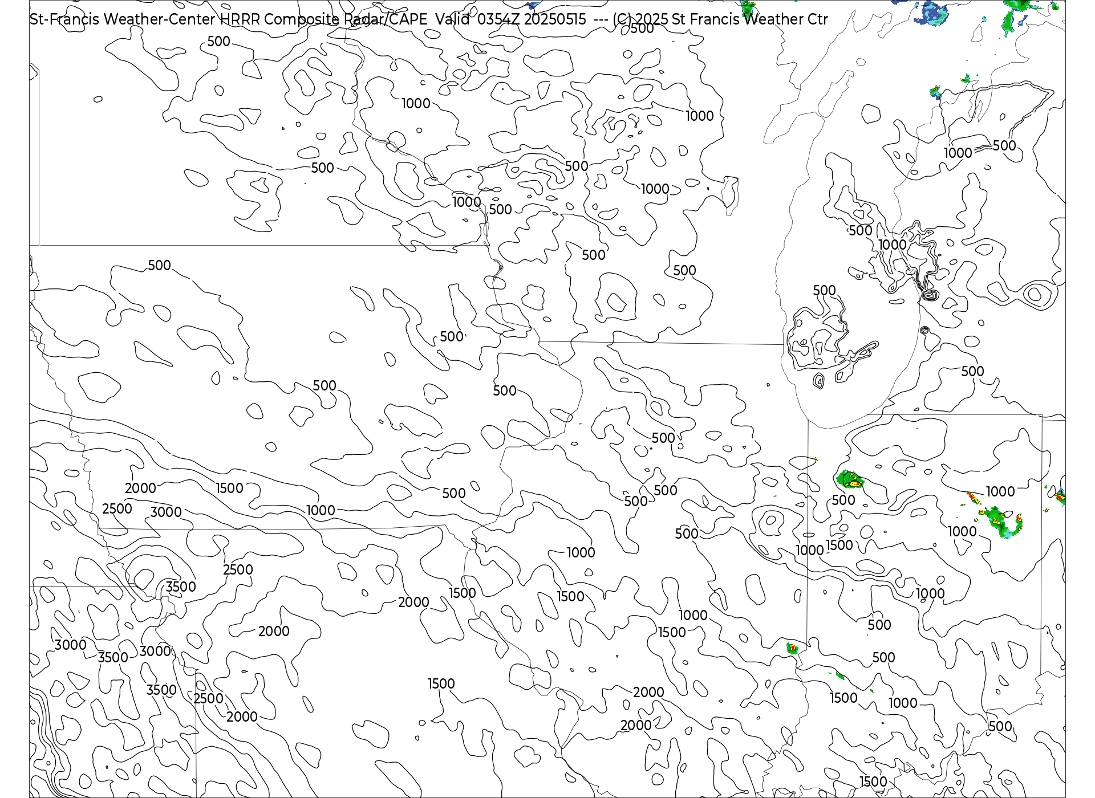This screenshot has height=798, width=1095.
Task: Click "(C) 2025 St Francis Weather Ctr" copyright
Action: [720, 19]
